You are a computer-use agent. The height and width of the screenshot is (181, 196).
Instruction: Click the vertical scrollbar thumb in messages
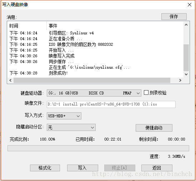tap(186, 58)
